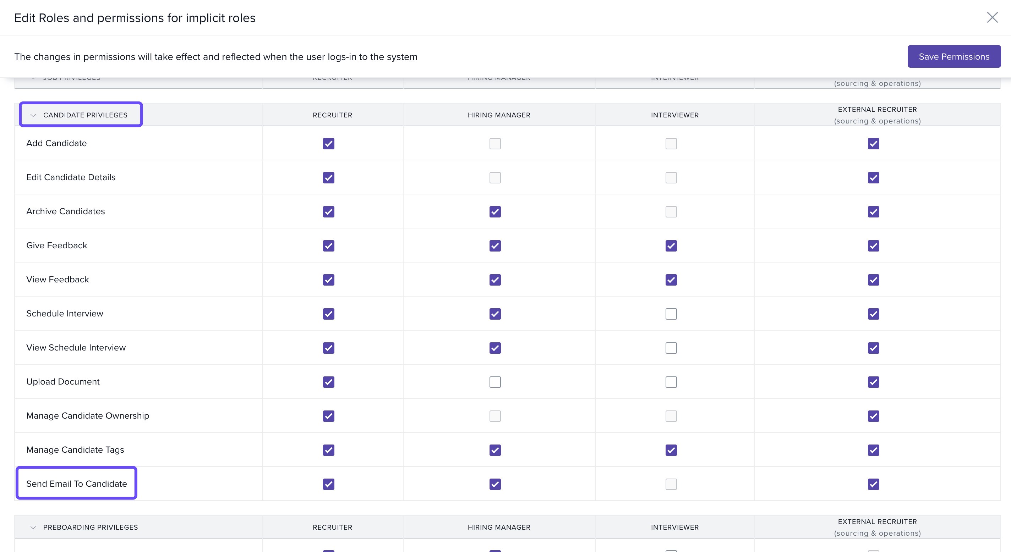Click the Save Permissions button
Viewport: 1011px width, 552px height.
pos(954,56)
